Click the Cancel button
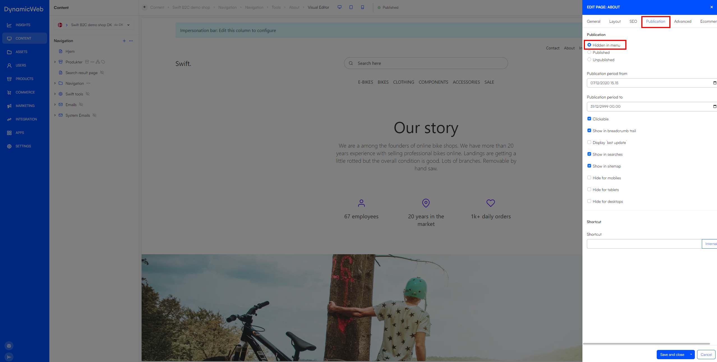The height and width of the screenshot is (362, 717). pyautogui.click(x=706, y=354)
